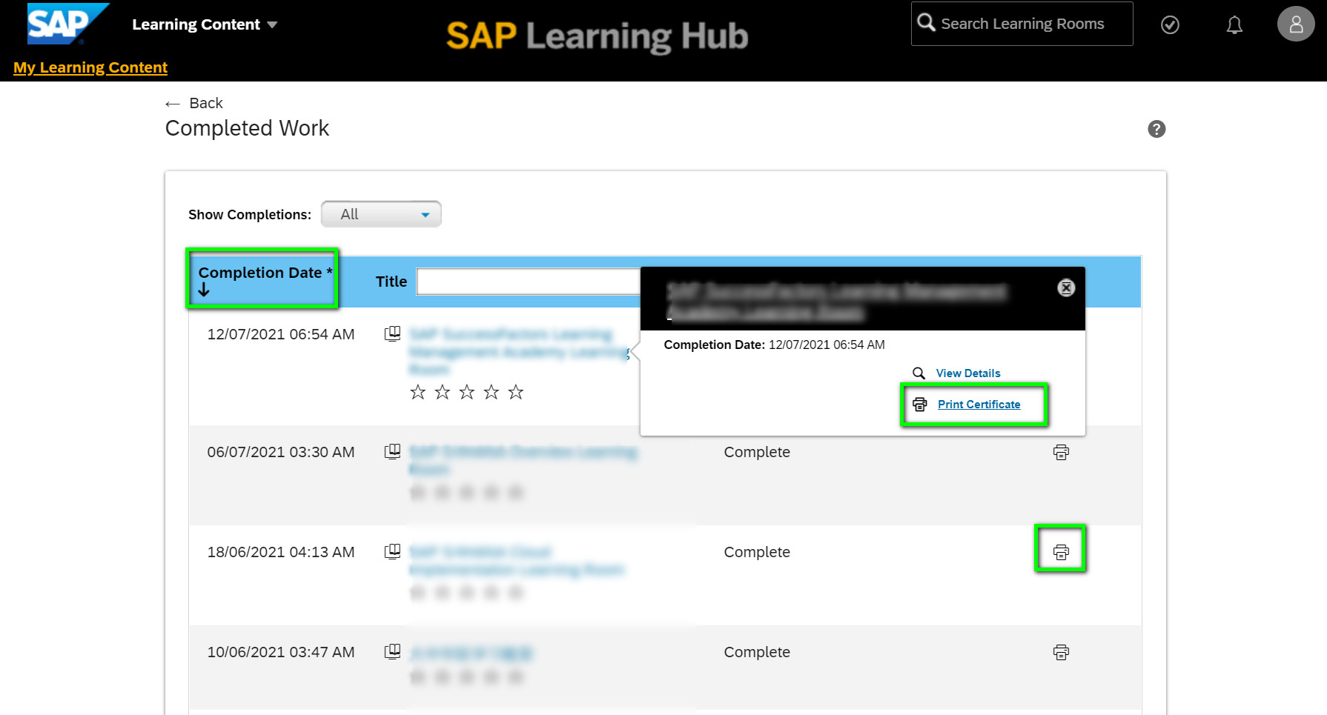This screenshot has width=1327, height=715.
Task: Select the date 06/07/2021 03:30 AM
Action: (x=281, y=452)
